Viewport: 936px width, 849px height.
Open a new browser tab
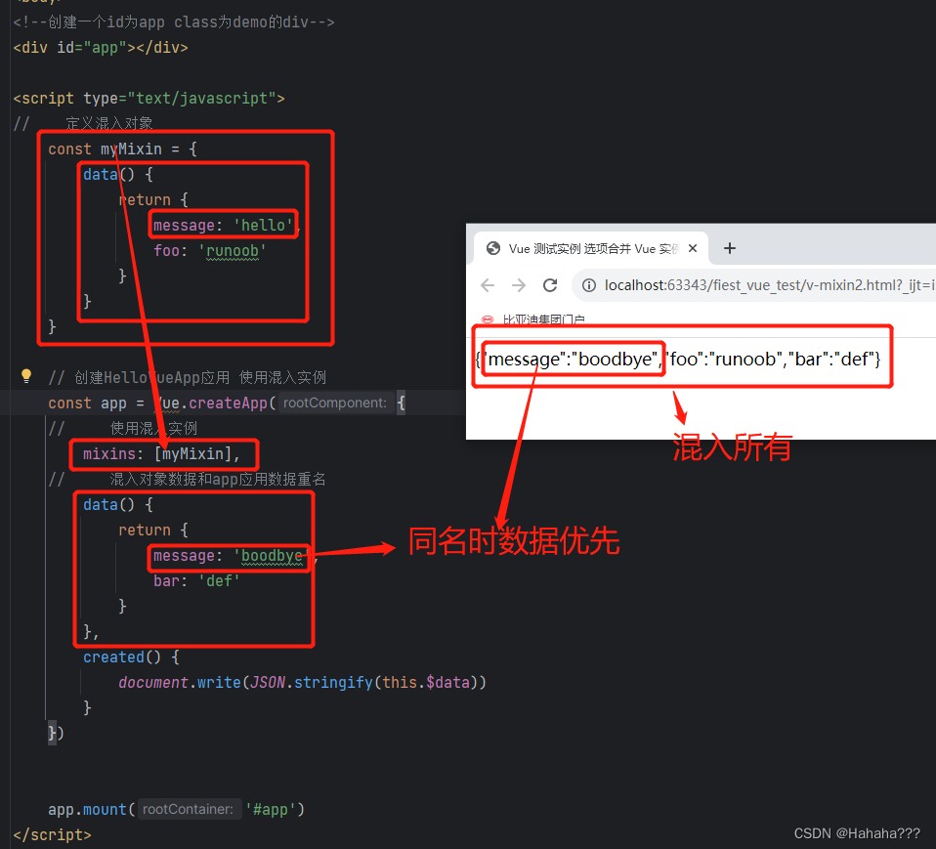click(x=730, y=248)
